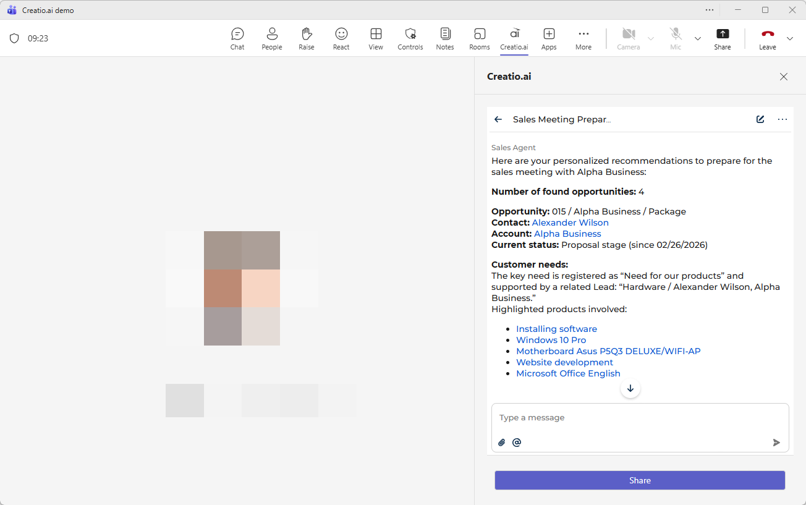Open meeting Notes
The height and width of the screenshot is (505, 806).
(x=445, y=38)
